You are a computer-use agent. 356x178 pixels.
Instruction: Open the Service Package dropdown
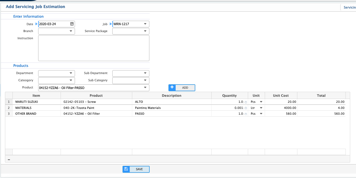tap(145, 31)
